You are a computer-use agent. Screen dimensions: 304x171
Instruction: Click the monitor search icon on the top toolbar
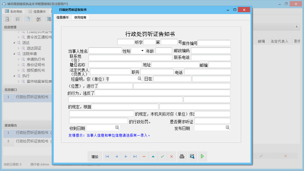point(49,19)
